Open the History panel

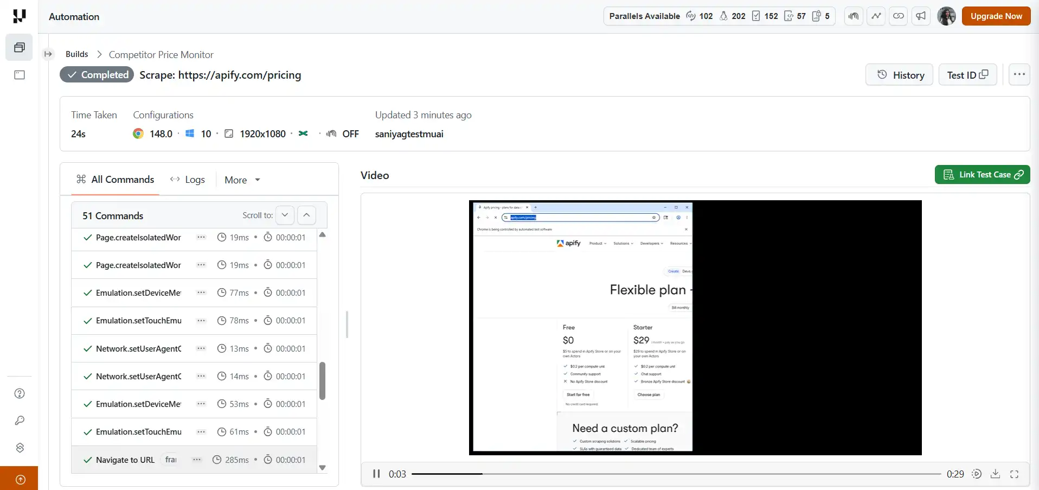tap(899, 75)
